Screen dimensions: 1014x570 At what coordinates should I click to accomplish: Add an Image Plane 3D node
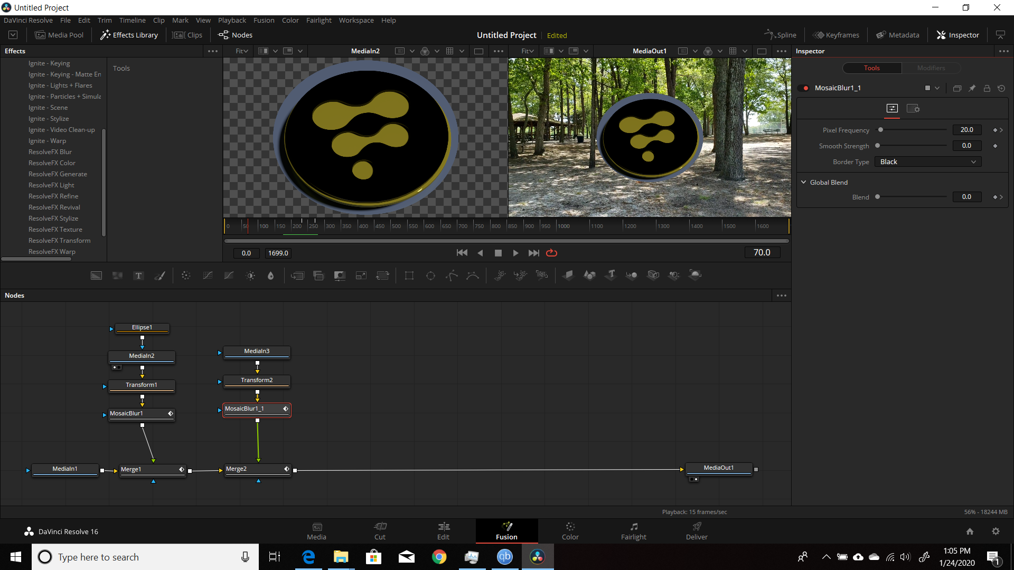click(x=568, y=275)
